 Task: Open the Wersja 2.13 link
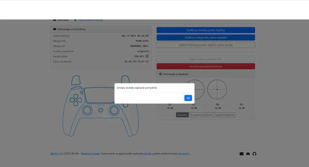(57, 154)
